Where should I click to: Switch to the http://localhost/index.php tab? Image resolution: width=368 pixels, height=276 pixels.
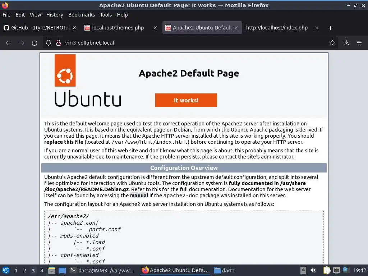click(x=277, y=28)
